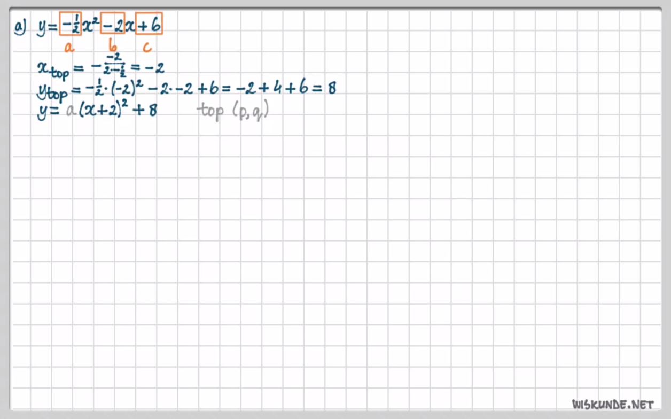
Task: Click the gray 'top (p,q)' text
Action: 232,112
